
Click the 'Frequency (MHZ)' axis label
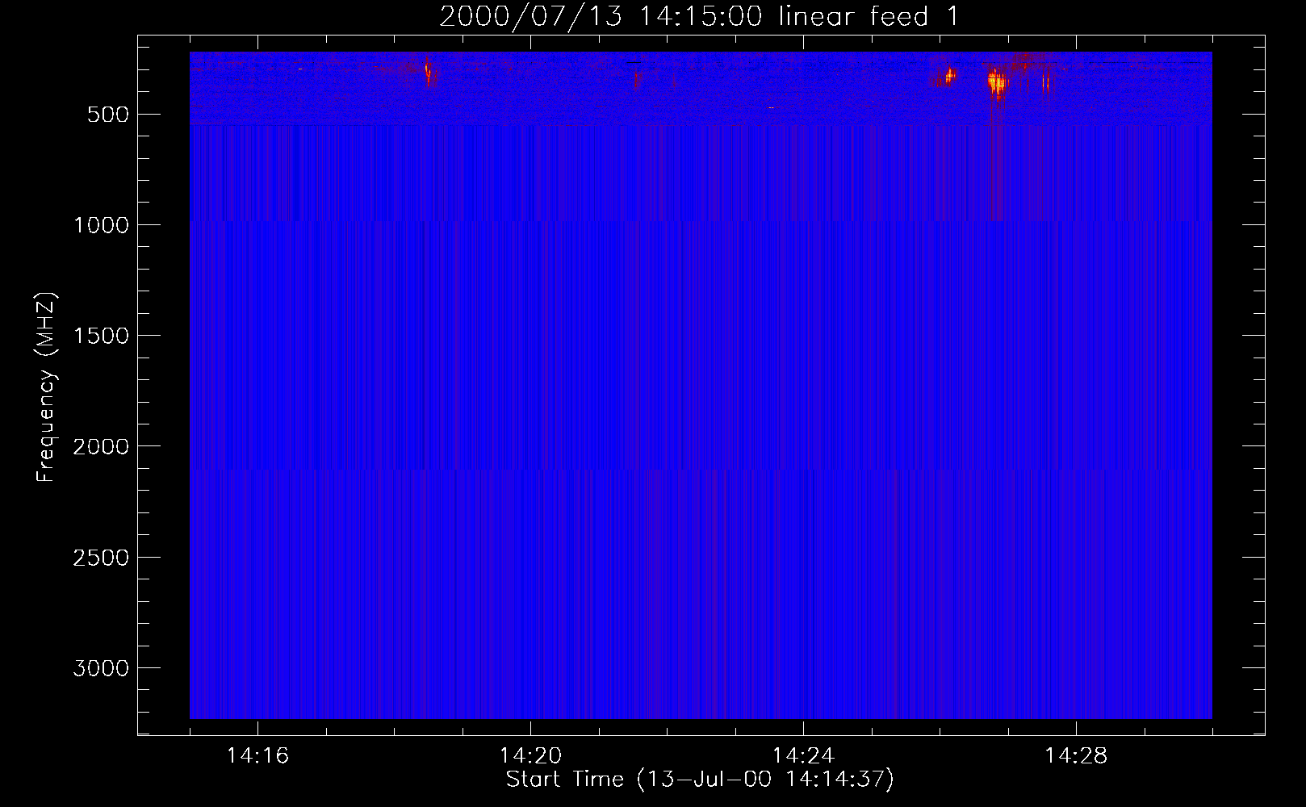47,387
